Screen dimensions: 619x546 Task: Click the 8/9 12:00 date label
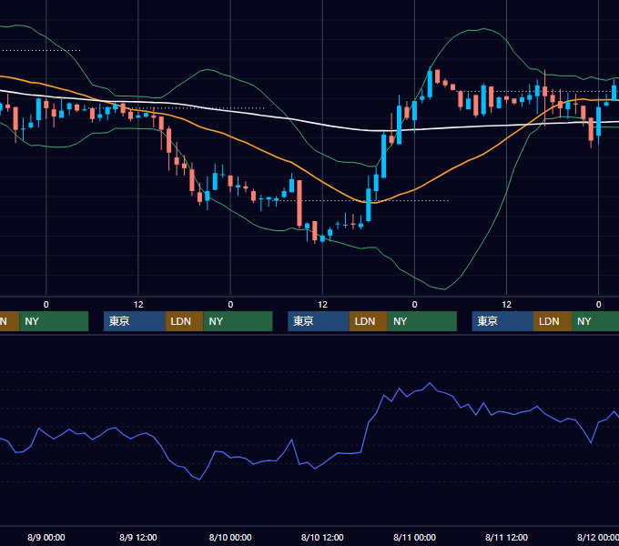[x=138, y=537]
